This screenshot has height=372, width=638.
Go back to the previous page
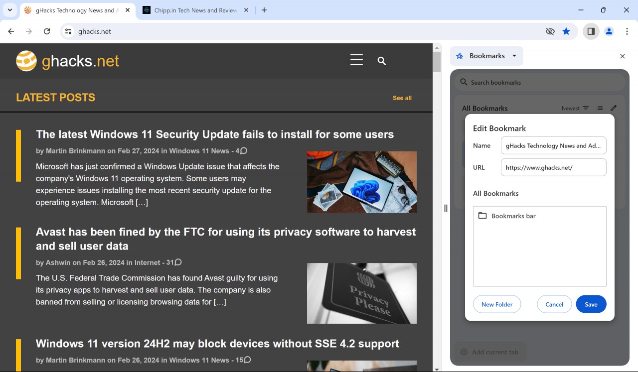[x=11, y=31]
